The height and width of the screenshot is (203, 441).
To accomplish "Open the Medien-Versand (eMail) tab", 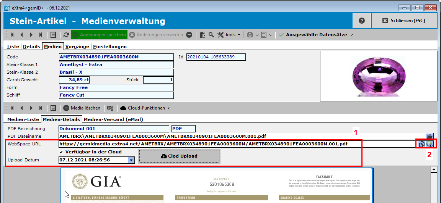I will point(113,119).
